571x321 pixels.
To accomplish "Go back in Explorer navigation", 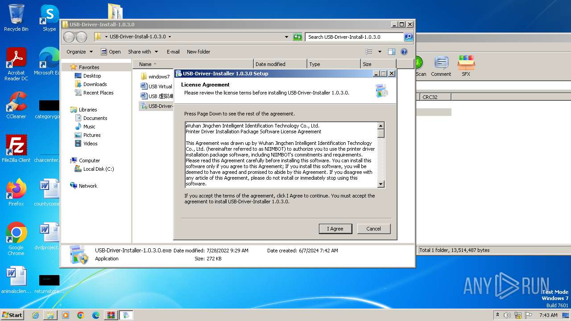I will [69, 37].
